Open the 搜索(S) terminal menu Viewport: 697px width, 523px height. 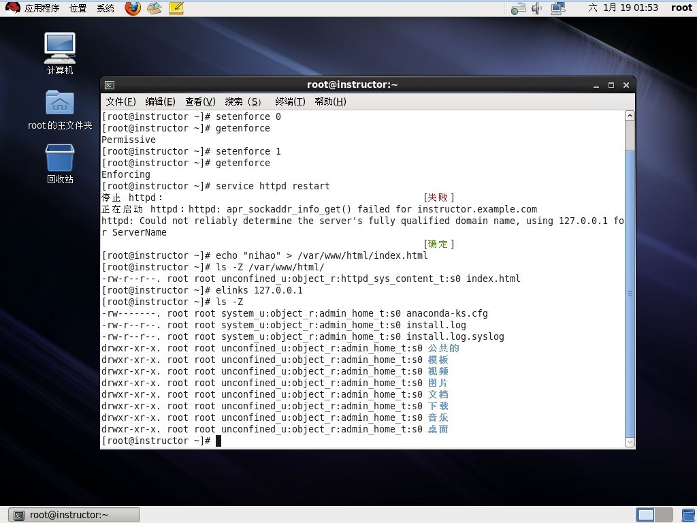point(243,102)
